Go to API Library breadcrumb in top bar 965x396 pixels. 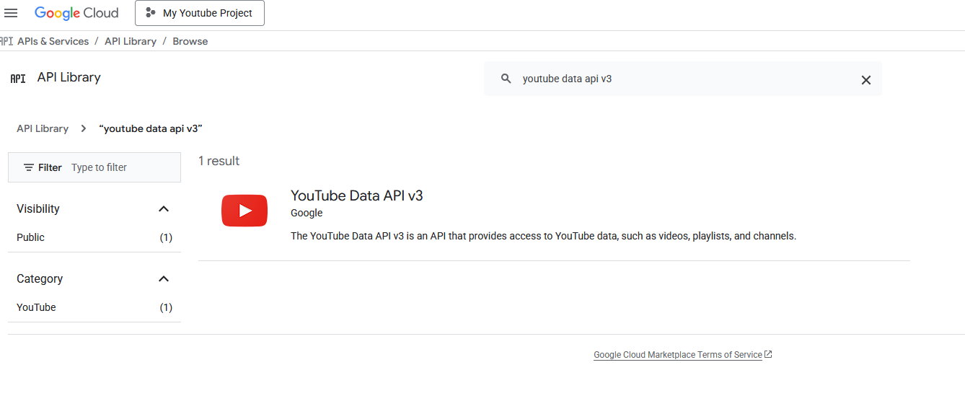(131, 41)
